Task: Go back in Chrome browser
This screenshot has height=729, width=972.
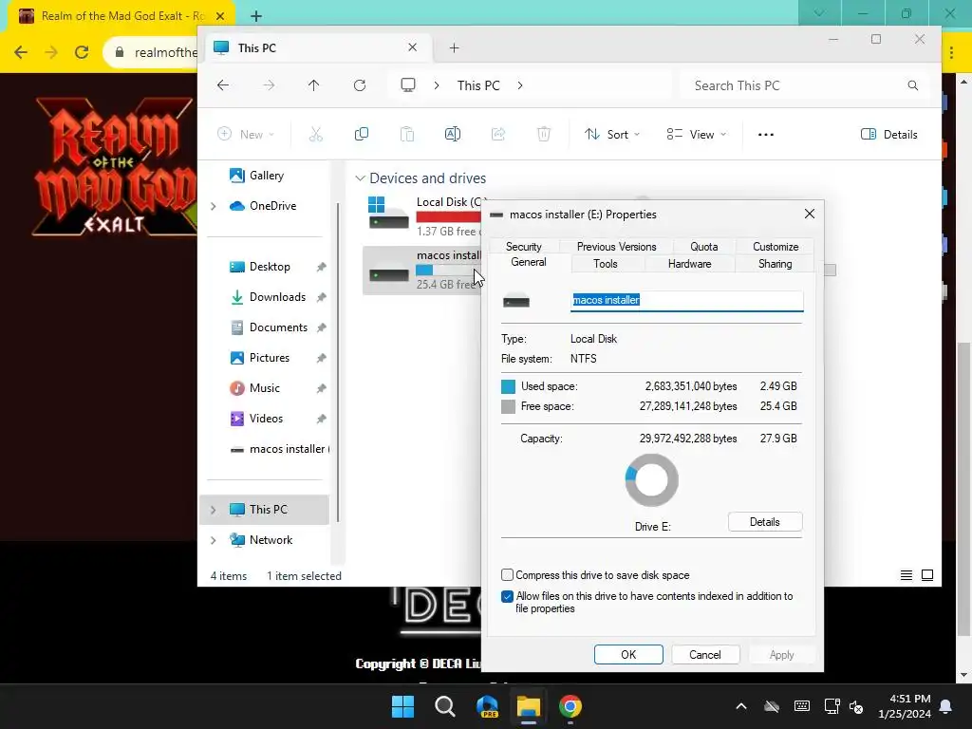Action: [21, 52]
